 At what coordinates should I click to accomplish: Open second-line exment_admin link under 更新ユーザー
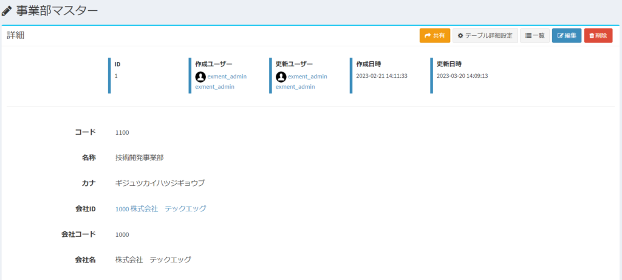click(x=295, y=86)
